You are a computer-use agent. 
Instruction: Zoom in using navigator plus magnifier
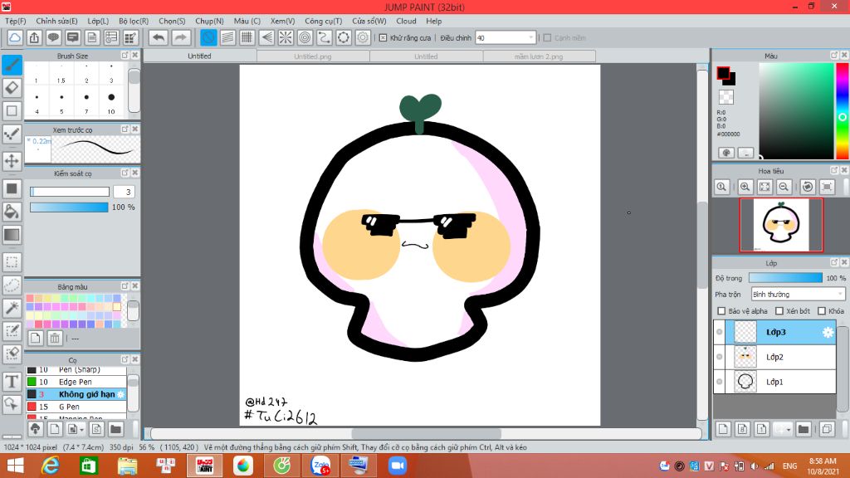[x=745, y=187]
